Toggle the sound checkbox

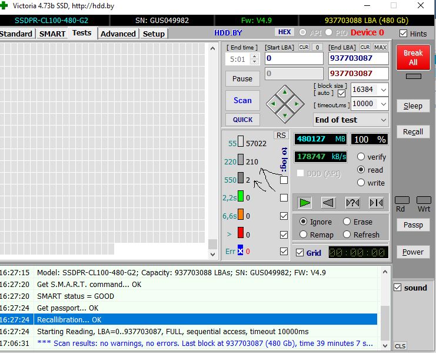click(398, 288)
